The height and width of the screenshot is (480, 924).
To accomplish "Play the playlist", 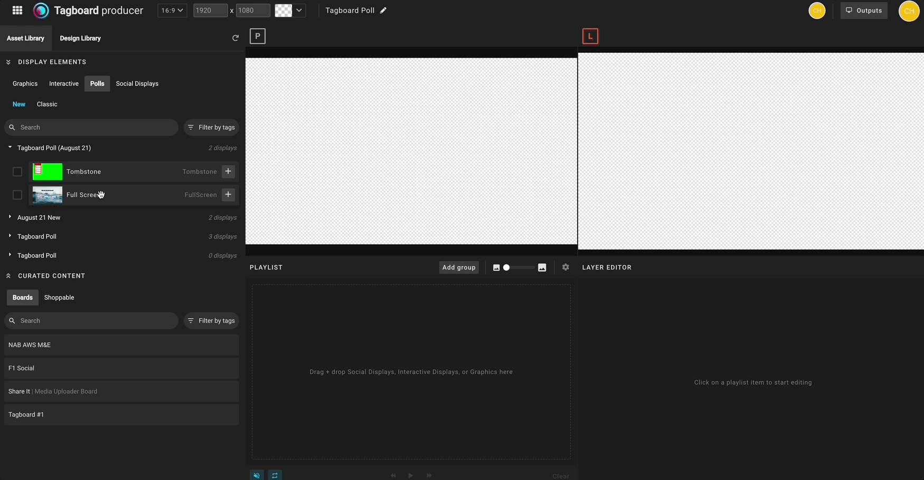I will [x=411, y=475].
